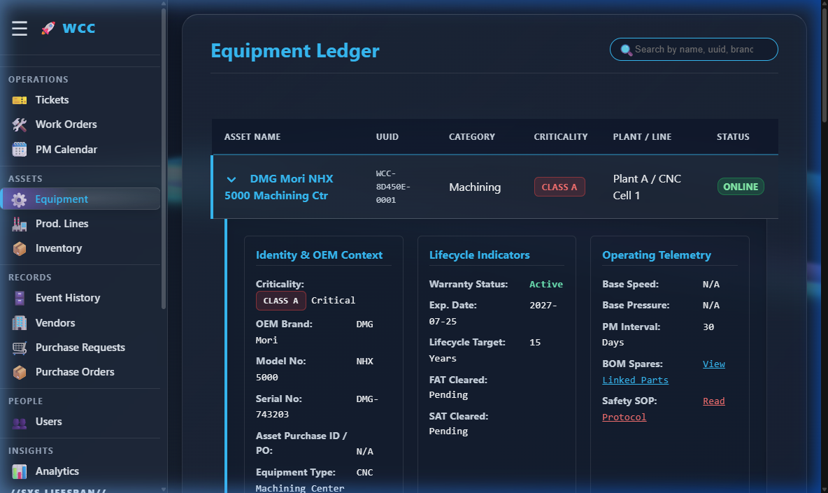Click the CRITICALITY column header

pyautogui.click(x=561, y=136)
